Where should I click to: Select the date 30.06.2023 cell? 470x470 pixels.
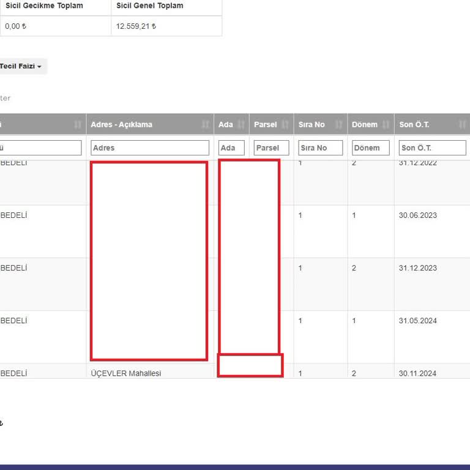tap(417, 215)
